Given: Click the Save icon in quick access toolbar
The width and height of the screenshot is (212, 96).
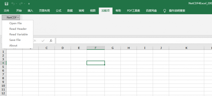Looking at the screenshot, I should [6, 4].
